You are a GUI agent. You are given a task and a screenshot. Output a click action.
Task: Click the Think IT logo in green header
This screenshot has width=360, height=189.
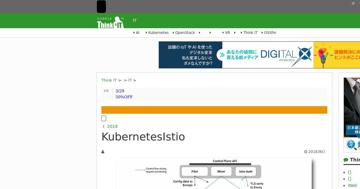click(x=110, y=22)
